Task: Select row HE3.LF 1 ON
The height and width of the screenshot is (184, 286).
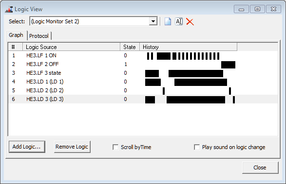Action: click(x=143, y=55)
